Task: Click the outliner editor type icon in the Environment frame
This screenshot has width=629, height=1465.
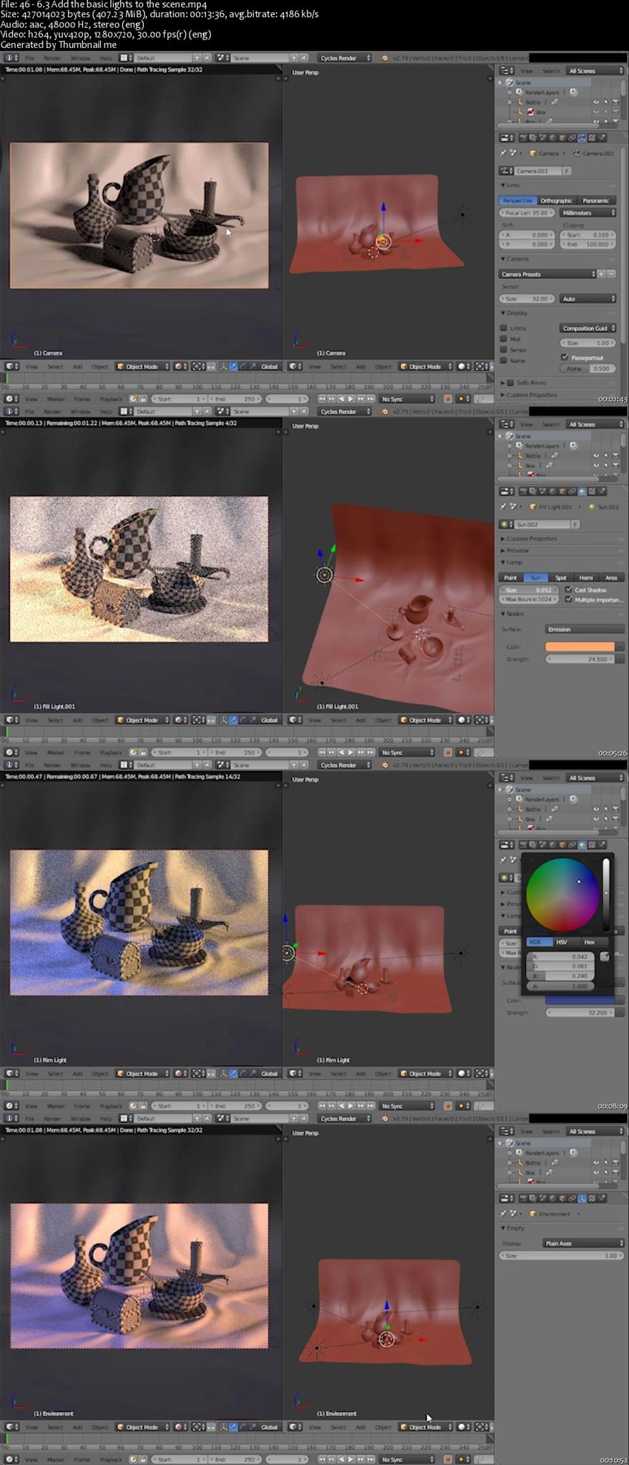Action: 506,1131
